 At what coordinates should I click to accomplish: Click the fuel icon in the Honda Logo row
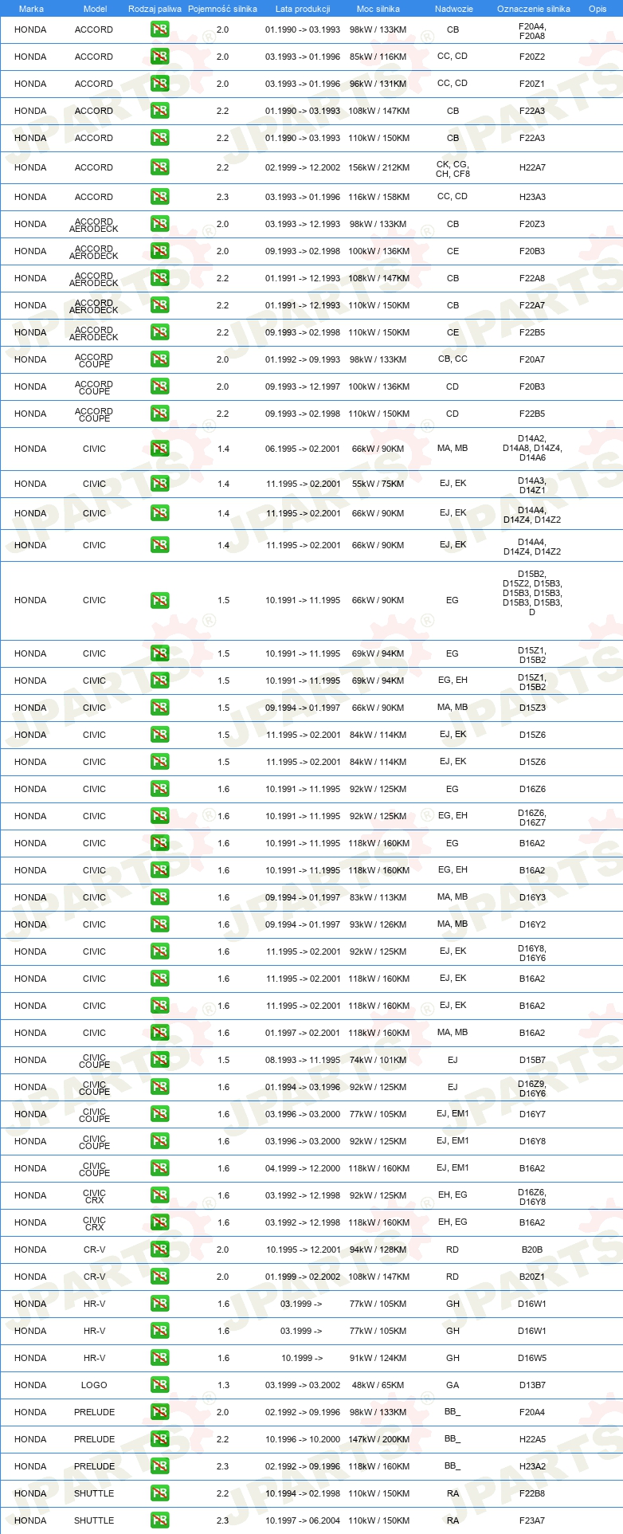click(159, 1385)
